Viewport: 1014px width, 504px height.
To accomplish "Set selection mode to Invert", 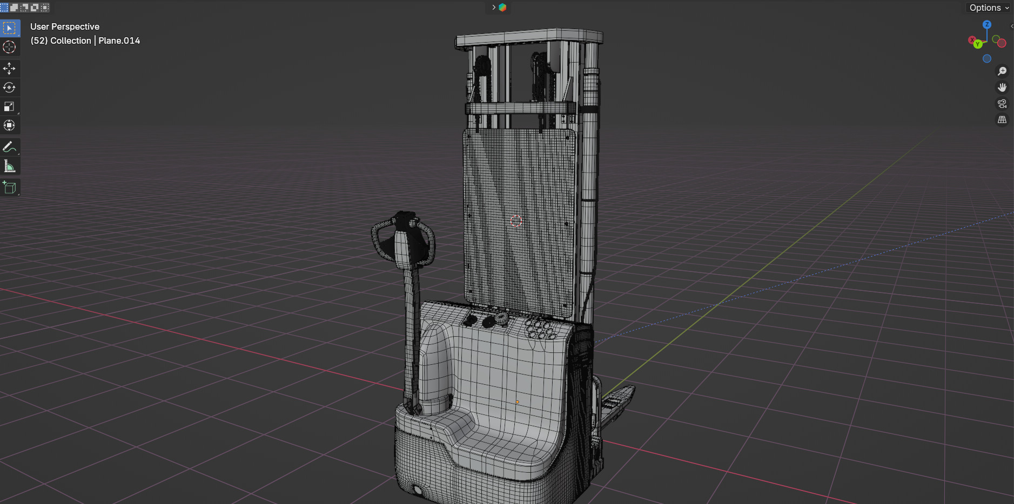I will 35,8.
